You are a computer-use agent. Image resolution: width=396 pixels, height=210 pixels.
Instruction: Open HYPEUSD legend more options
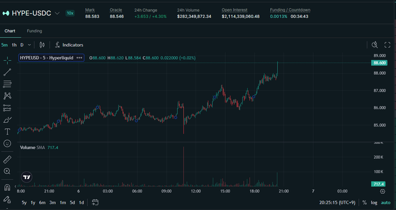(79, 58)
